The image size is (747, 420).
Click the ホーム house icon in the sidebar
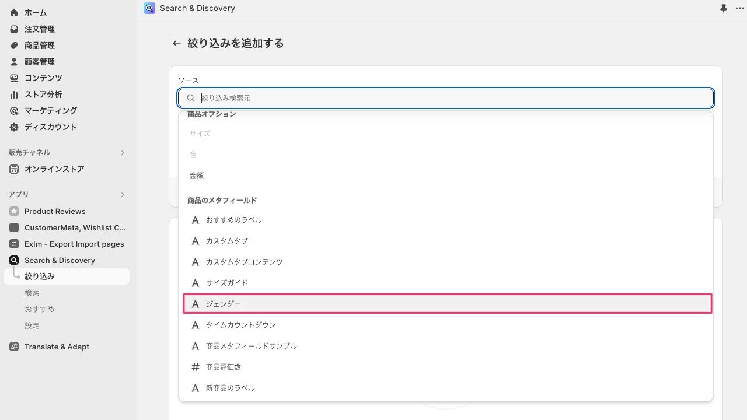click(14, 13)
